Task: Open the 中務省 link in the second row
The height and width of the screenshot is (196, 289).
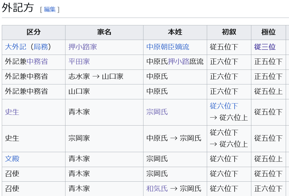Action: [37, 62]
